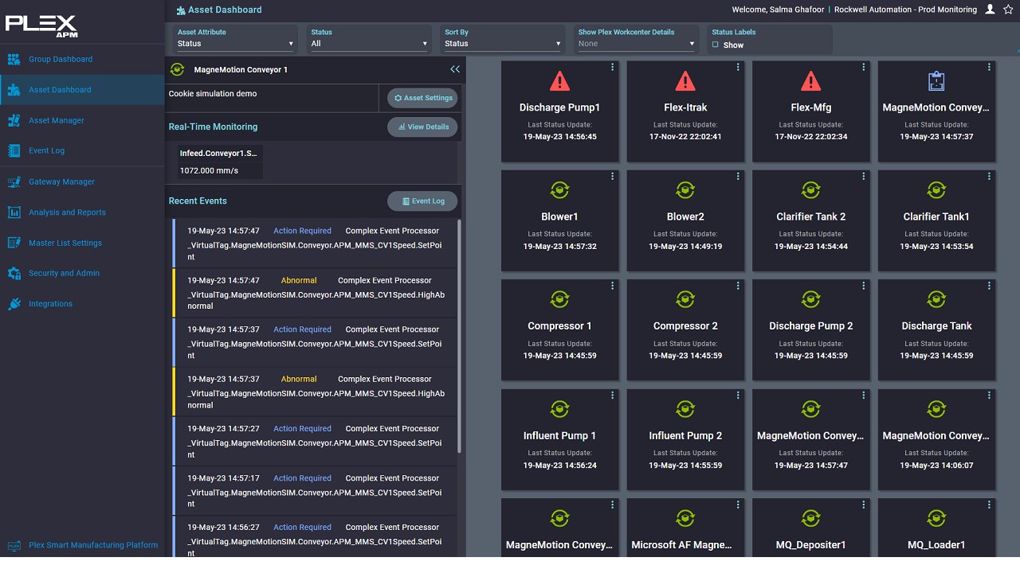Screen dimensions: 1020x573
Task: Open kebab menu on Clarifier Tank 2 tile
Action: pyautogui.click(x=864, y=177)
